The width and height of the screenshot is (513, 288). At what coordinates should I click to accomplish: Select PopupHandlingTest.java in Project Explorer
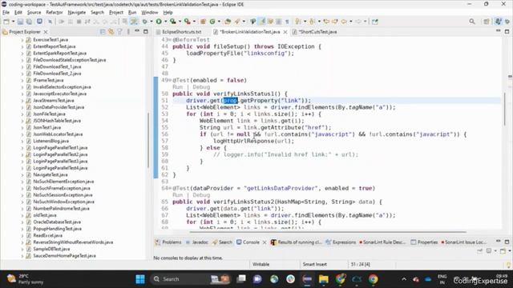[57, 229]
